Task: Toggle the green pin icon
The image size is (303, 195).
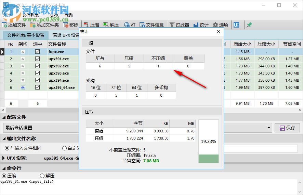Action: [x=249, y=25]
